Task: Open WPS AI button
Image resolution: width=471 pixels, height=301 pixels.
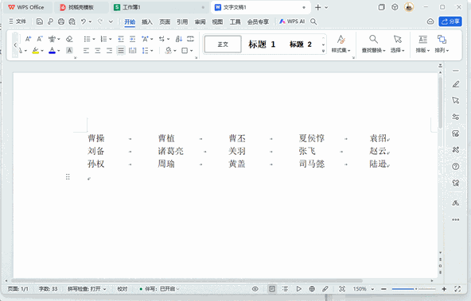Action: 292,21
